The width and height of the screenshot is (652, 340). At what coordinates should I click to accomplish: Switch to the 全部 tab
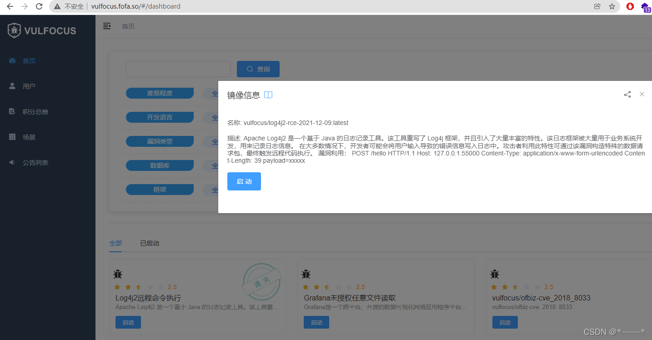115,243
